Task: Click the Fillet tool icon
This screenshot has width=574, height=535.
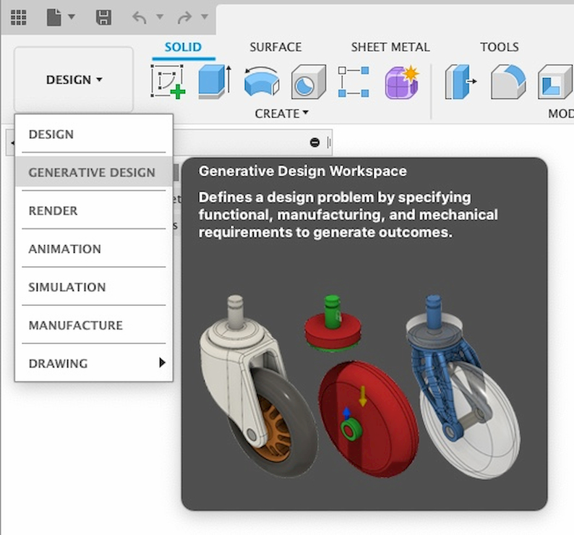Action: pyautogui.click(x=507, y=82)
